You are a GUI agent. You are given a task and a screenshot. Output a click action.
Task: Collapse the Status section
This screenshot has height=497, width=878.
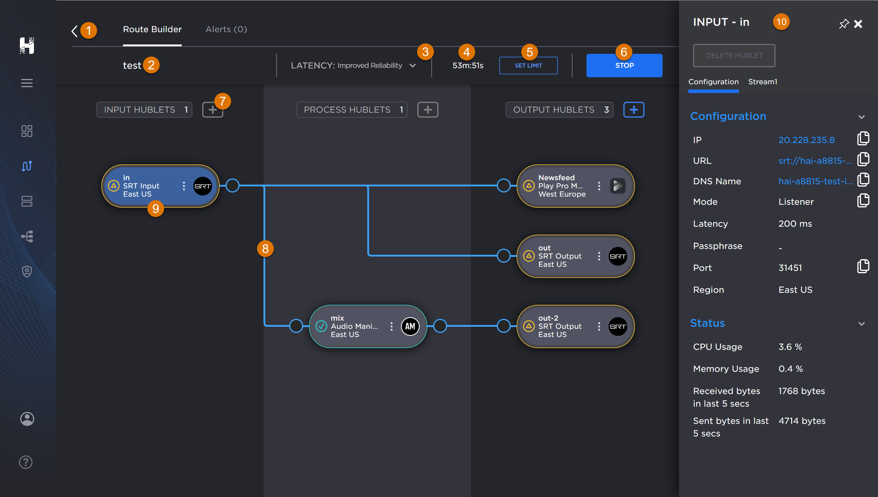pos(862,323)
